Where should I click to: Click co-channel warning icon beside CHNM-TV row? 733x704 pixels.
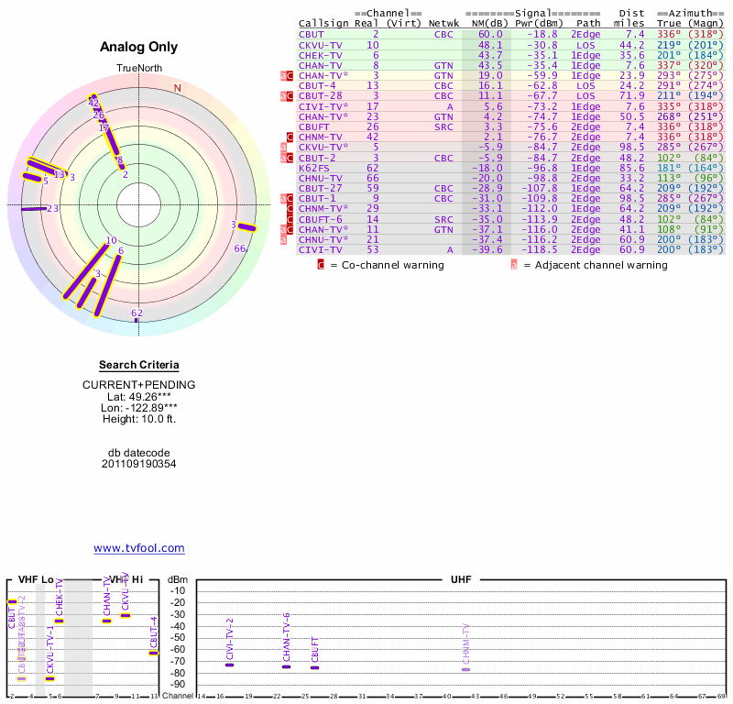290,137
